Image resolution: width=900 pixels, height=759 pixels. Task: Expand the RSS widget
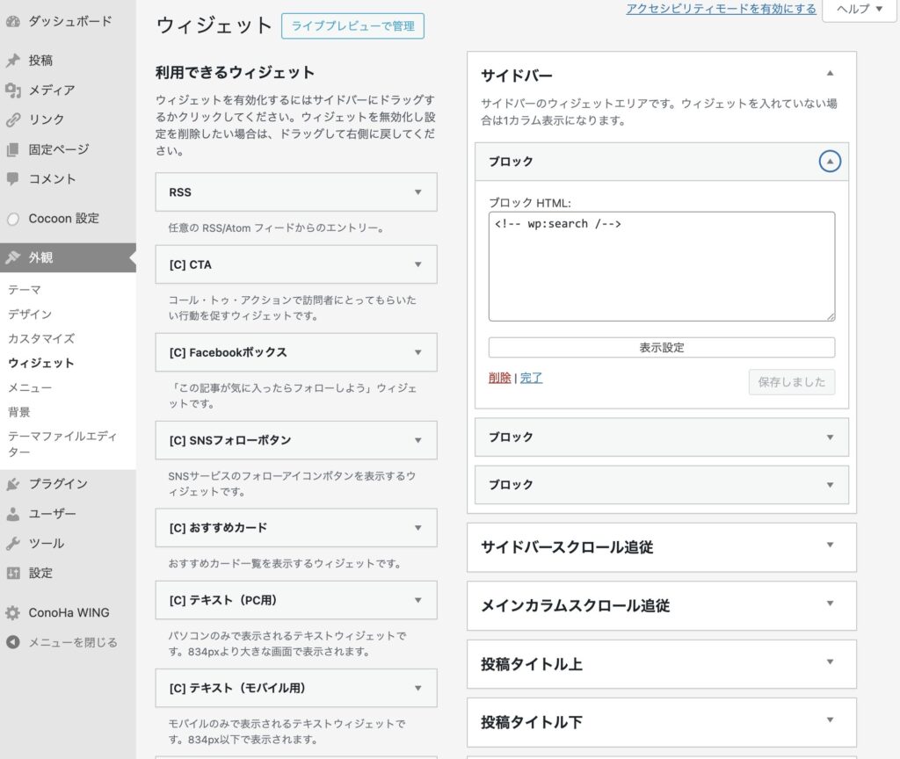click(417, 192)
